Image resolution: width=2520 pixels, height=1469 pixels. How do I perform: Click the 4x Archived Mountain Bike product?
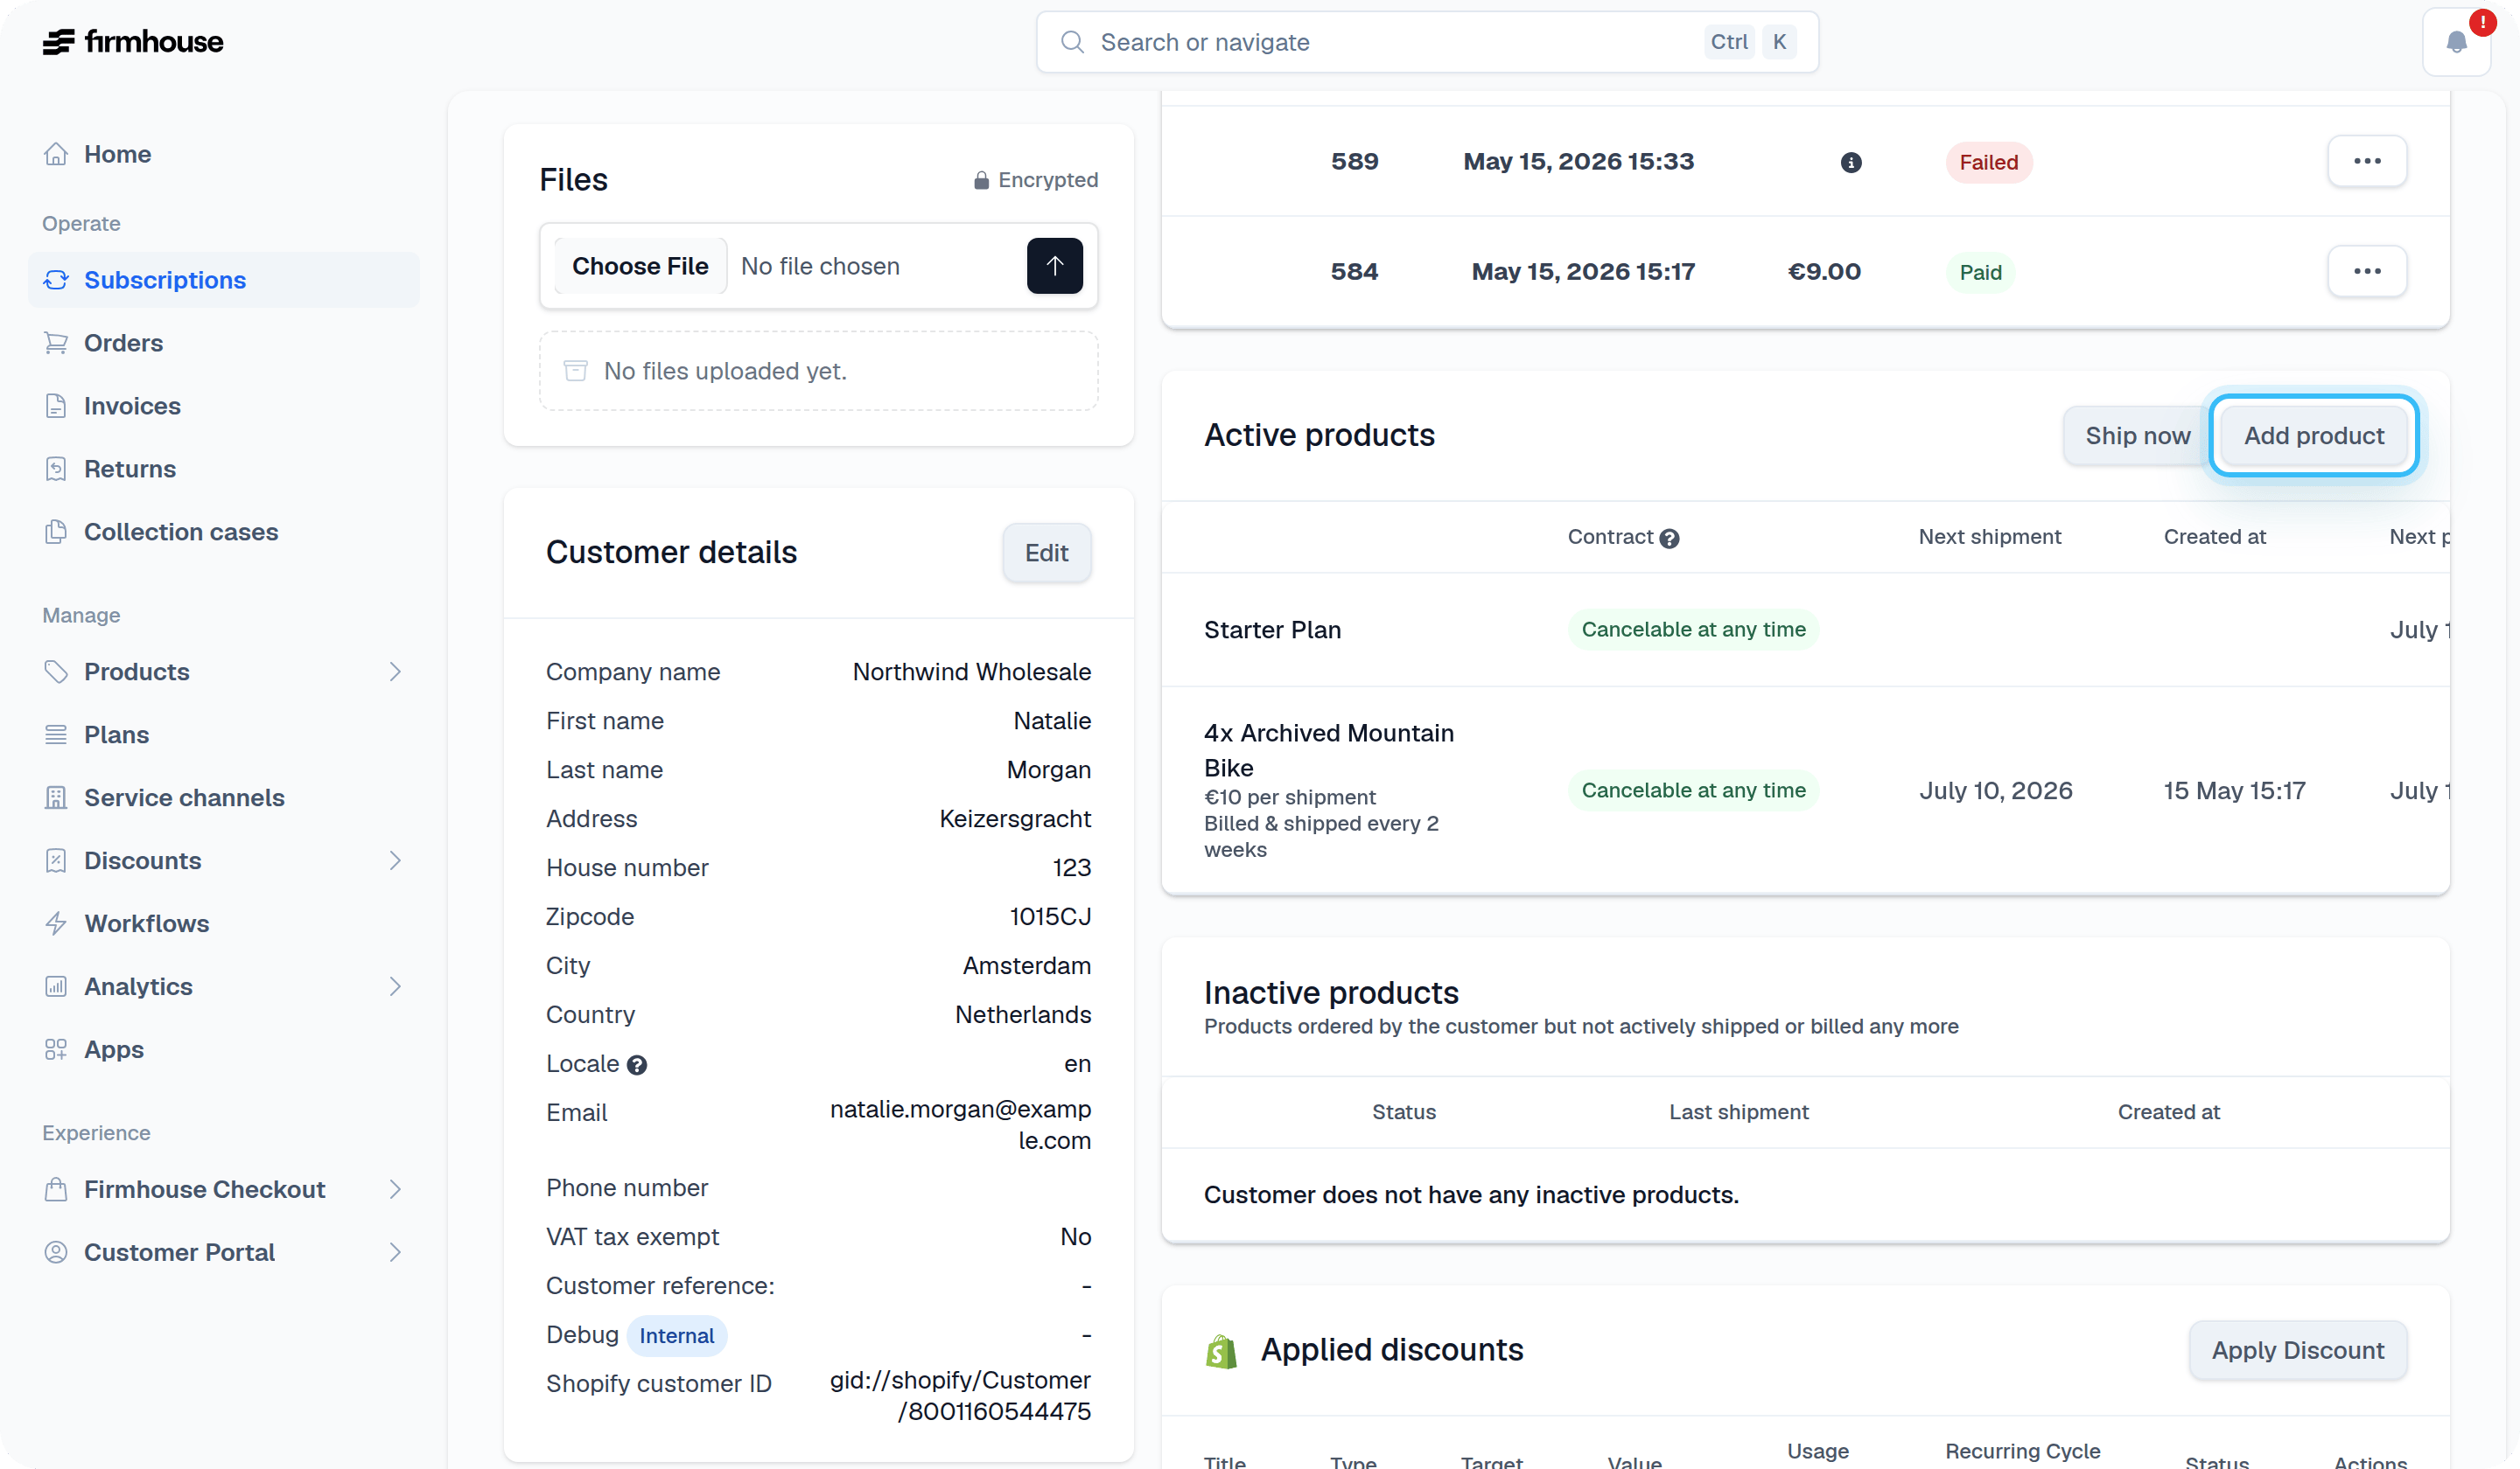[x=1329, y=750]
